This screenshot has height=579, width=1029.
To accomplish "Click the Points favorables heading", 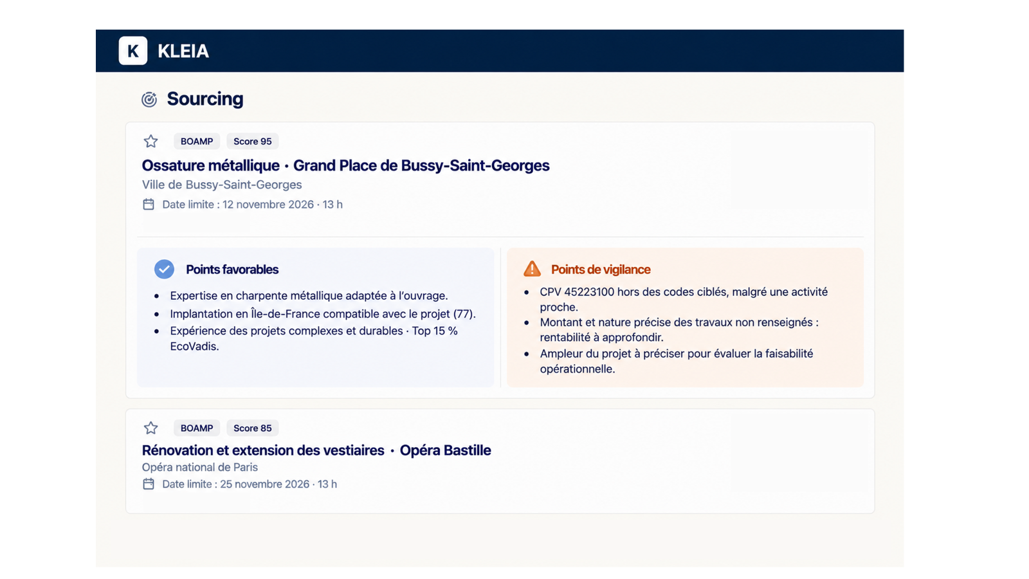I will pos(232,270).
